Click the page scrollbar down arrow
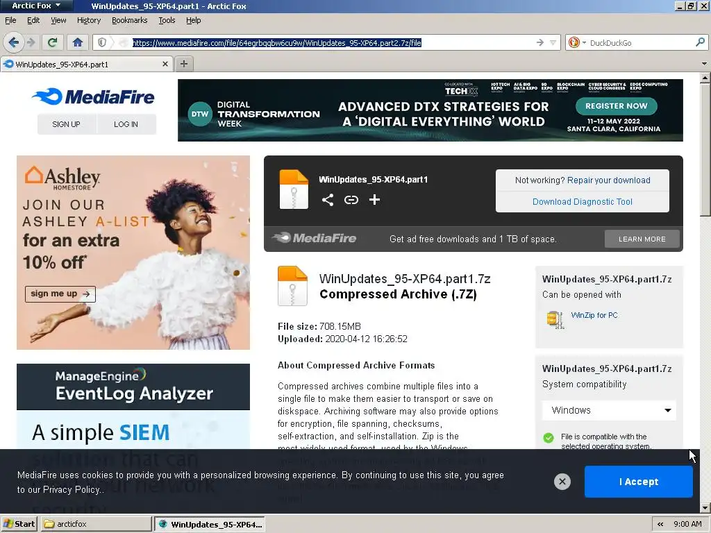 coord(705,508)
